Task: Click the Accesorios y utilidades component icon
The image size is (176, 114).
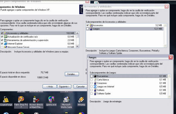Action: (6, 33)
